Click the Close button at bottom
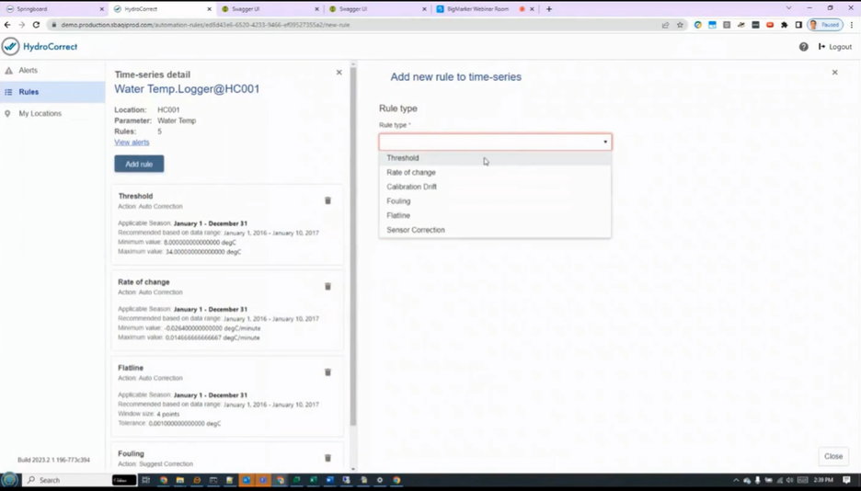This screenshot has height=491, width=861. click(833, 456)
